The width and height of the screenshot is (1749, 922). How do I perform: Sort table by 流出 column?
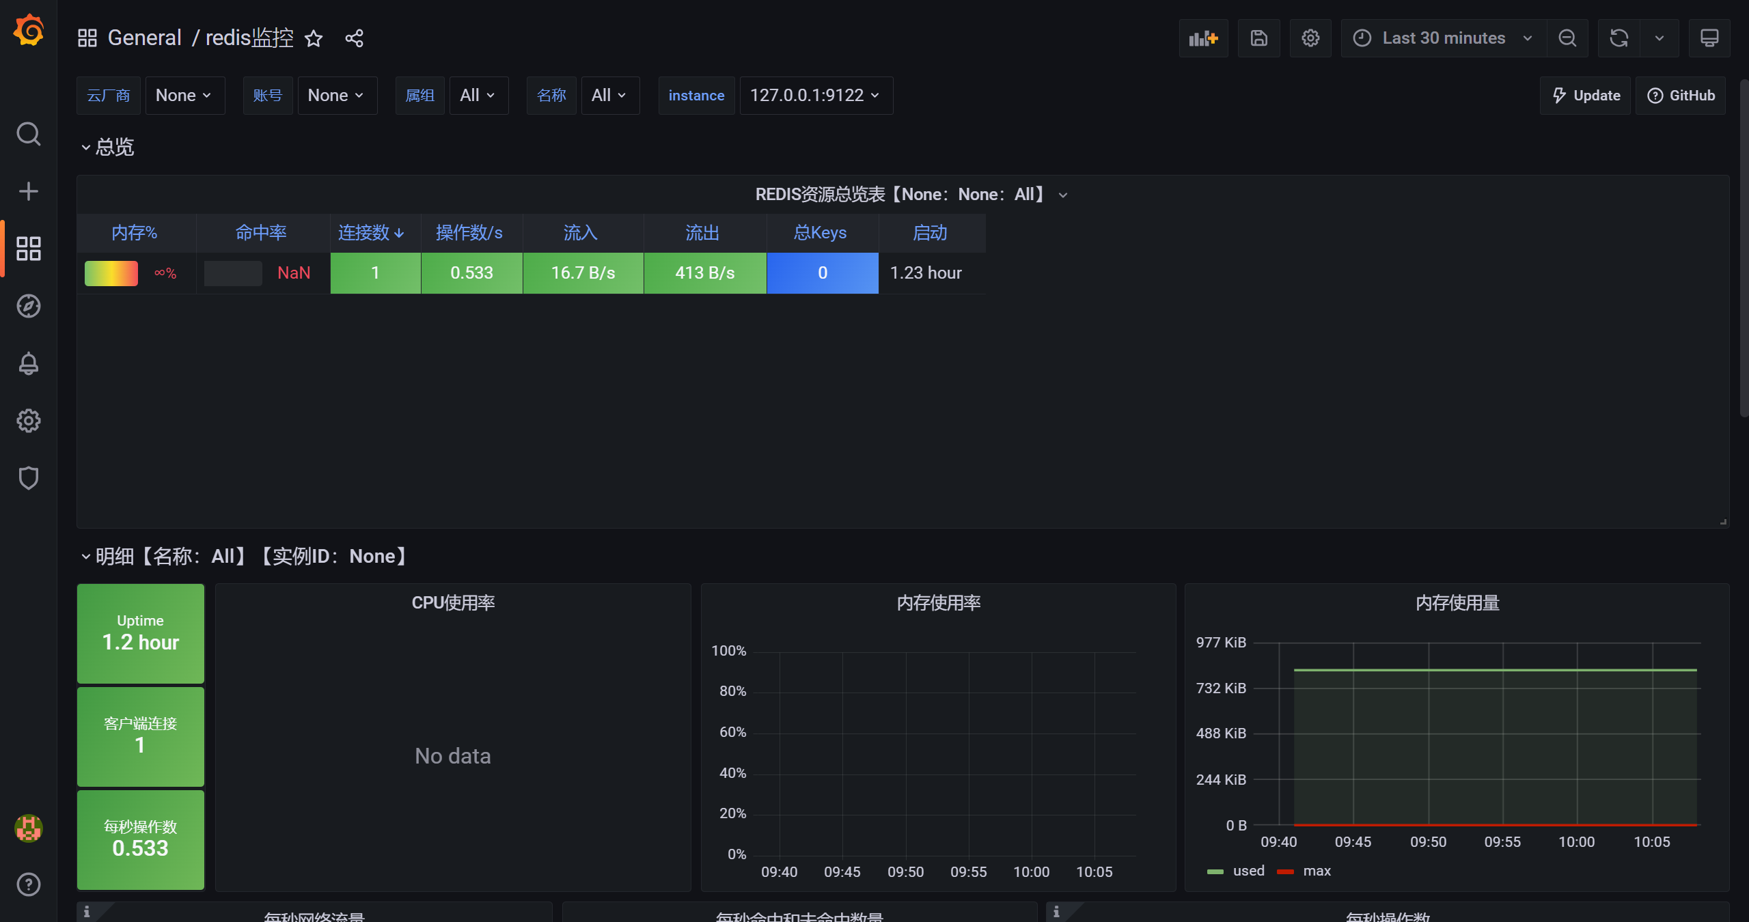[x=702, y=233]
